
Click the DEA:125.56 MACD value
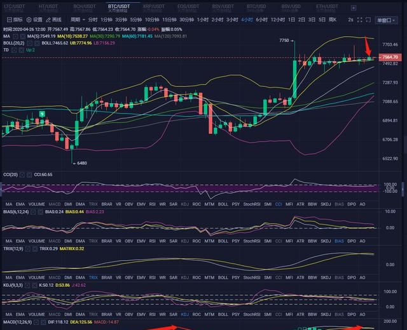click(81, 322)
